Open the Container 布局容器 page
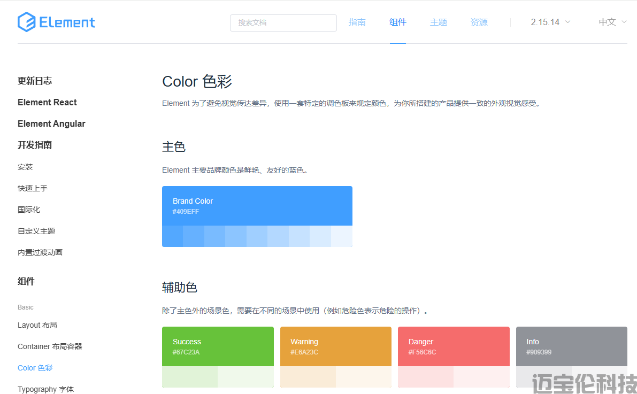The height and width of the screenshot is (394, 637). click(50, 346)
